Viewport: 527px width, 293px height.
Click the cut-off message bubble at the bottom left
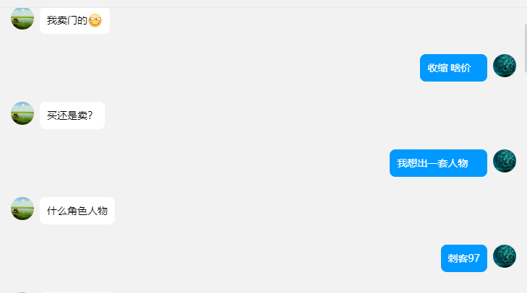pyautogui.click(x=76, y=292)
